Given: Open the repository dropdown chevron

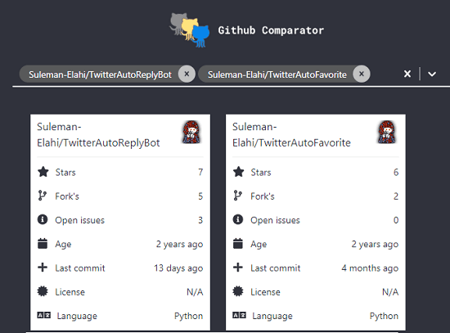Looking at the screenshot, I should tap(432, 74).
